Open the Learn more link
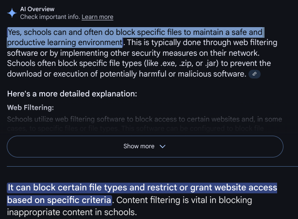The image size is (298, 219). coord(98,17)
